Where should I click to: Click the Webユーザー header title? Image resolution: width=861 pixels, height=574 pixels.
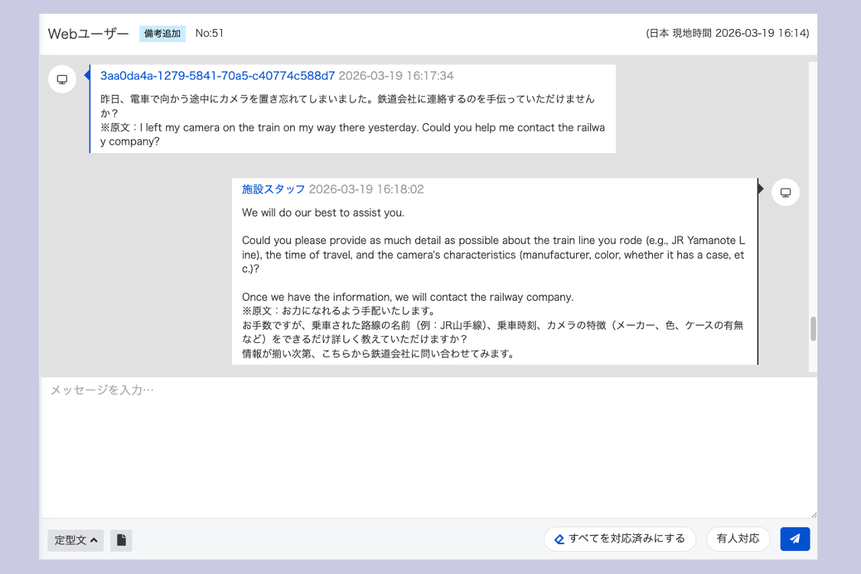tap(88, 34)
